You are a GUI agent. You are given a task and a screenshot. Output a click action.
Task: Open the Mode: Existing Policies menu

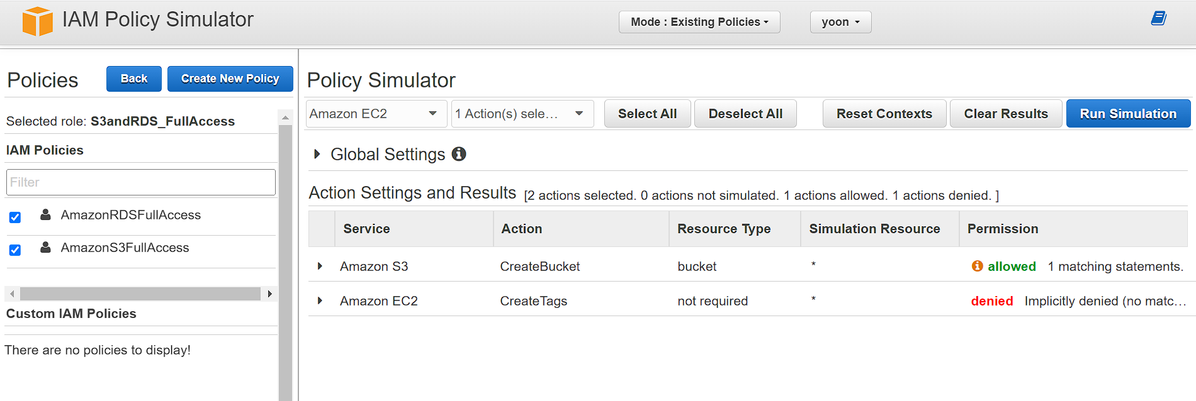click(x=699, y=22)
